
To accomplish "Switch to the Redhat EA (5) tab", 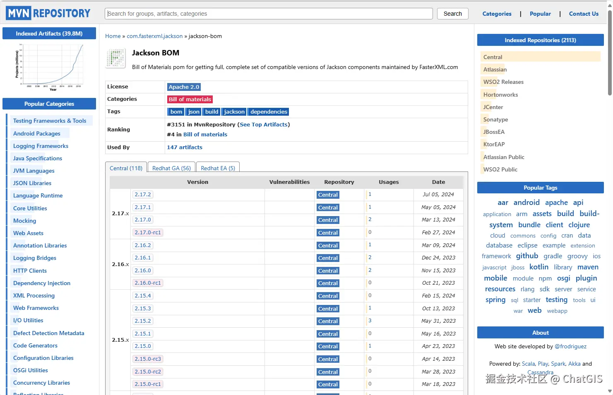I will click(x=218, y=168).
